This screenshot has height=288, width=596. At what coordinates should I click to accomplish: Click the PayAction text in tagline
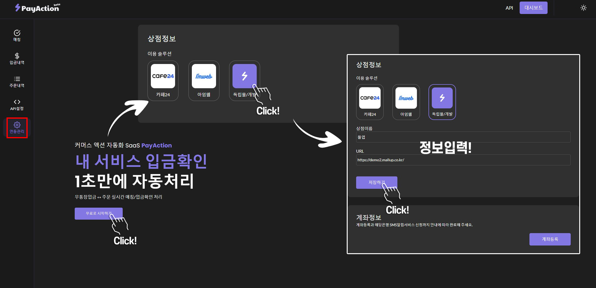pyautogui.click(x=156, y=145)
